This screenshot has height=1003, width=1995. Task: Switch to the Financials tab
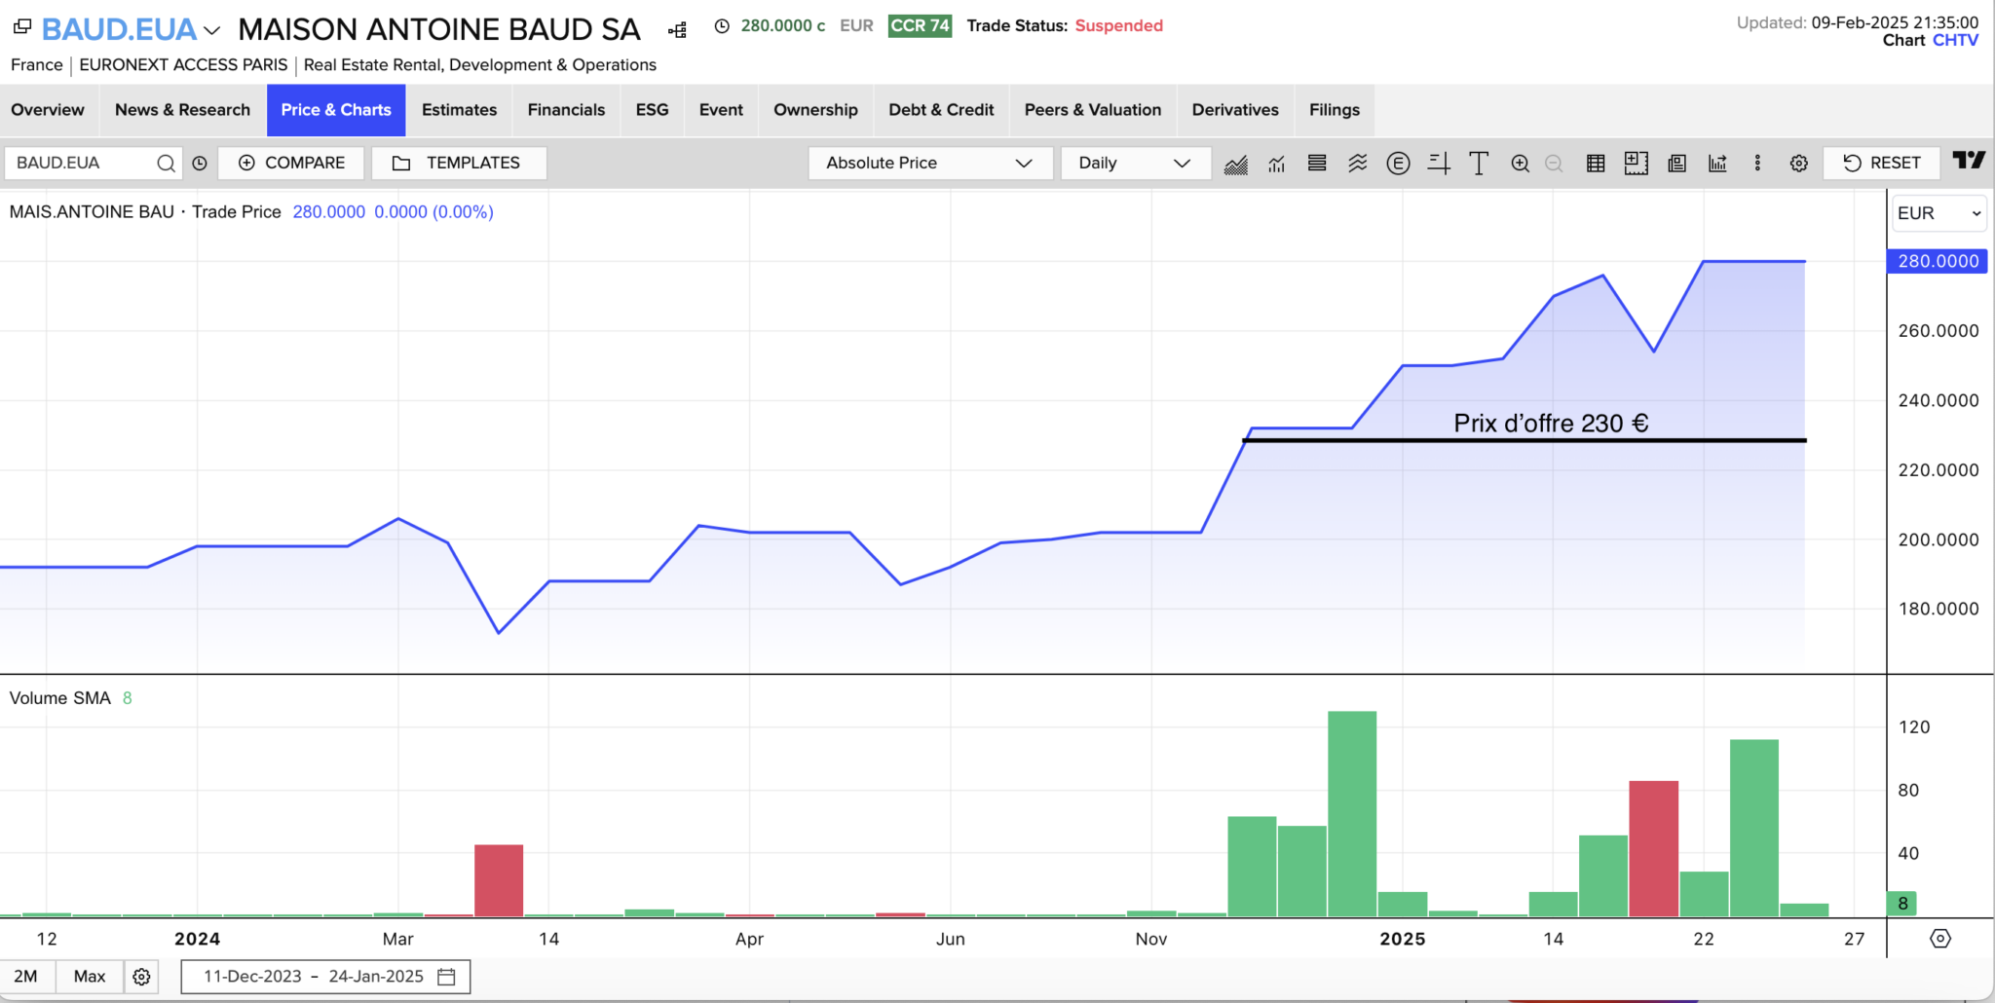click(x=566, y=110)
